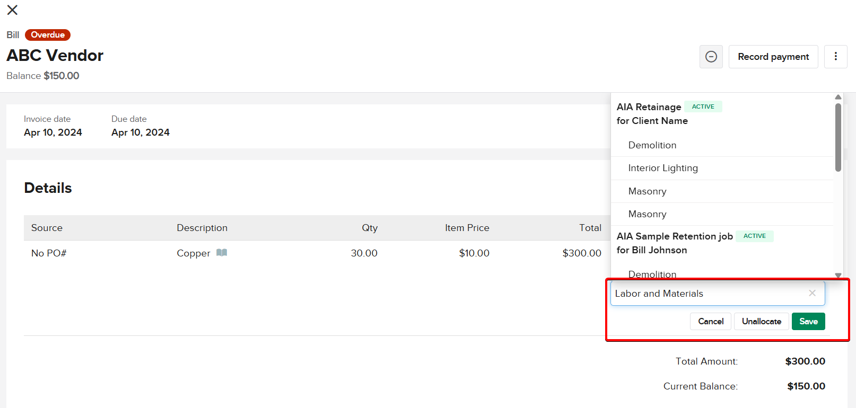Cancel the allocation change
Image resolution: width=856 pixels, height=408 pixels.
(x=710, y=321)
